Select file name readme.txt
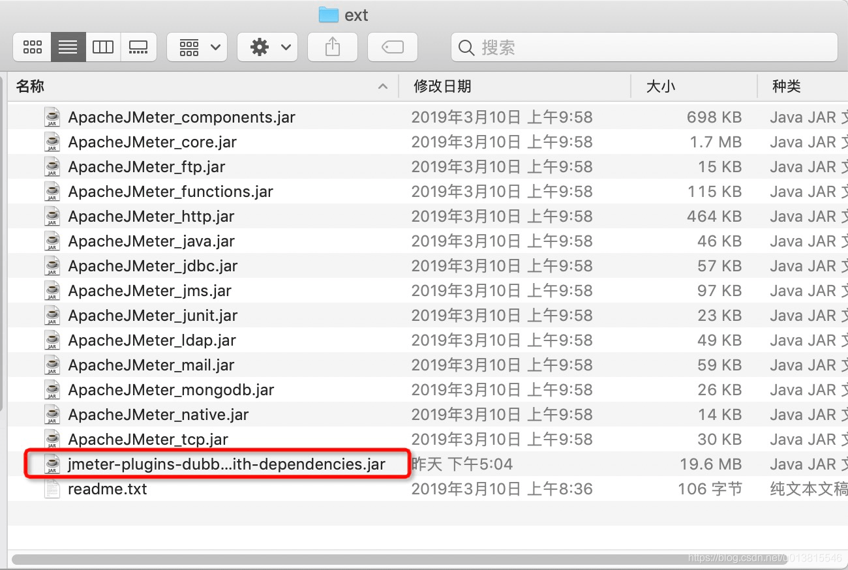The image size is (848, 570). pyautogui.click(x=108, y=489)
